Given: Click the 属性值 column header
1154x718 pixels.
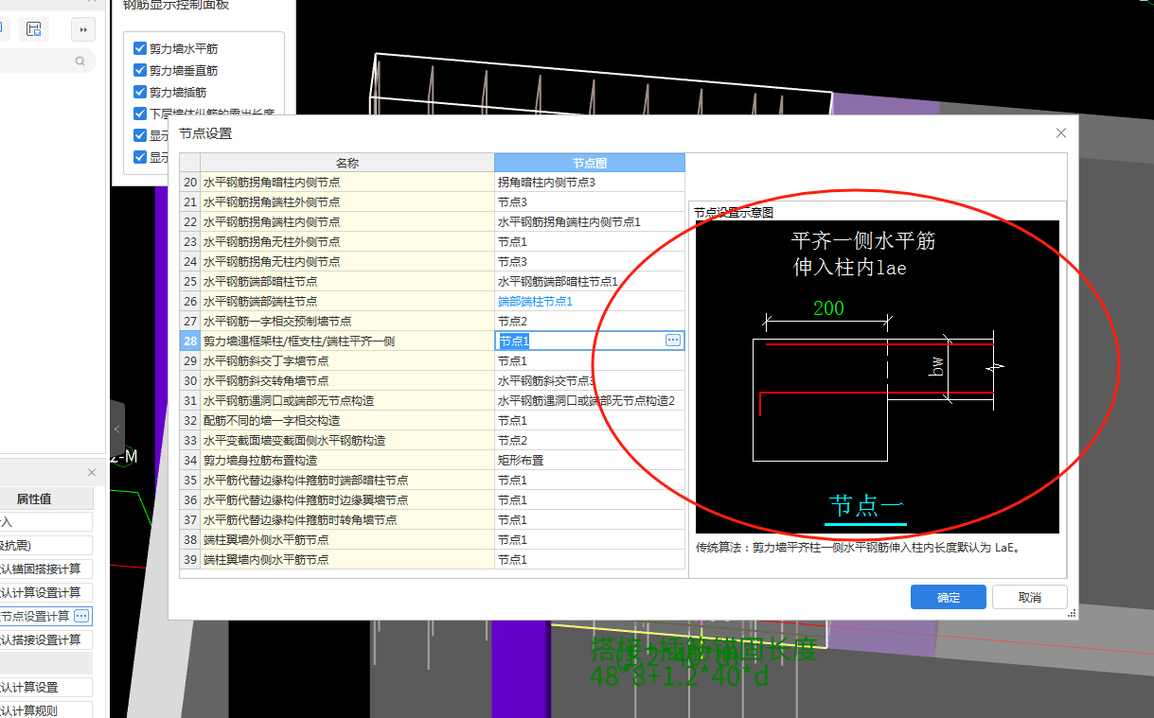Looking at the screenshot, I should pyautogui.click(x=46, y=499).
